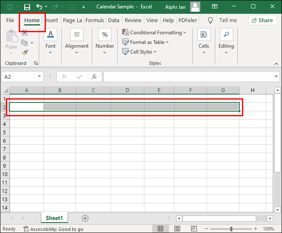Click the Cut scissors icon

pyautogui.click(x=25, y=33)
